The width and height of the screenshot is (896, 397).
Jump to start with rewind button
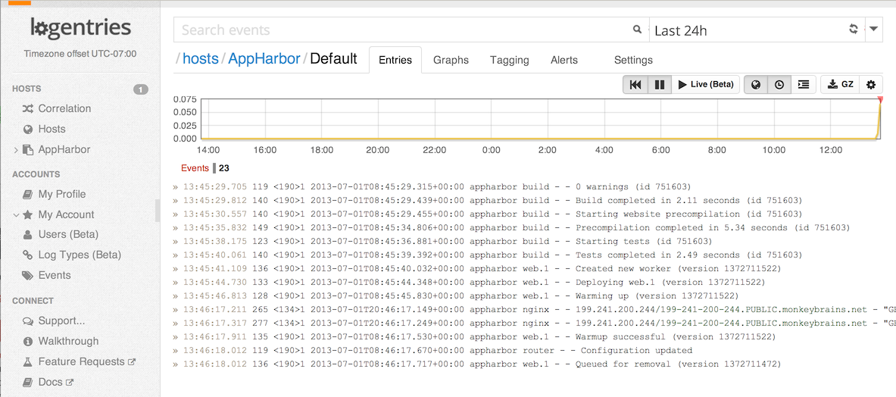click(x=635, y=85)
